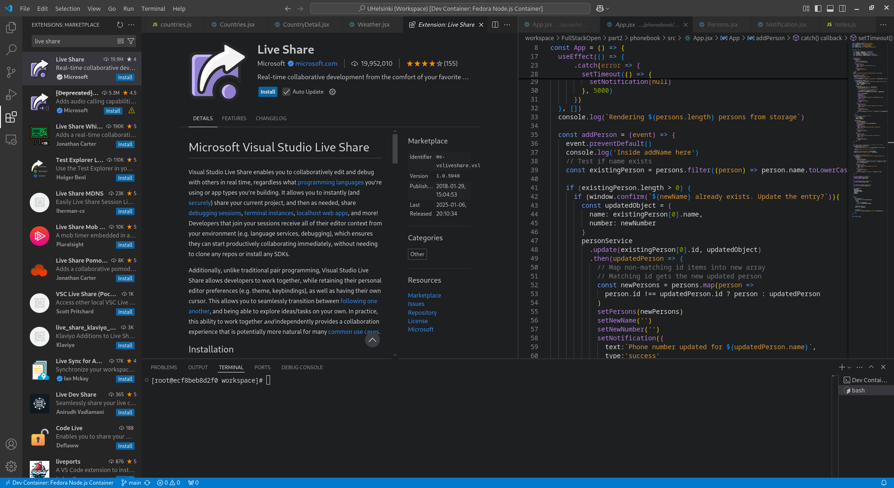Open the Source Control view
The height and width of the screenshot is (488, 894).
click(x=11, y=72)
